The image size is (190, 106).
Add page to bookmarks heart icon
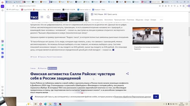coord(175,6)
